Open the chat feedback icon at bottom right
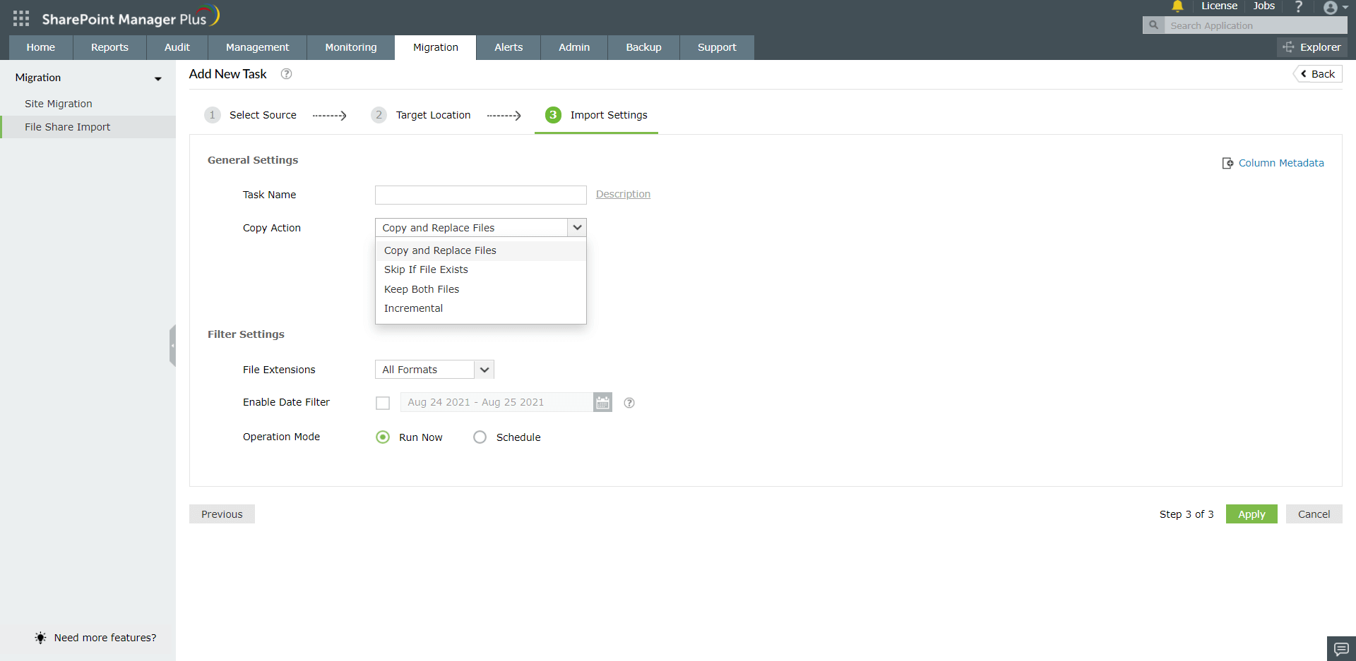The image size is (1356, 661). tap(1341, 648)
